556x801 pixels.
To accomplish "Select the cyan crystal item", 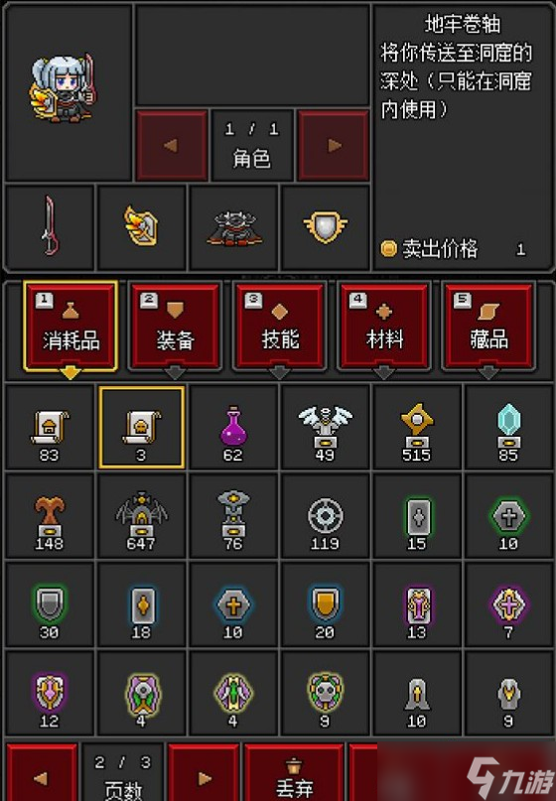I will [x=508, y=427].
